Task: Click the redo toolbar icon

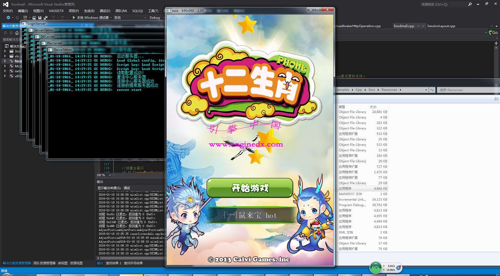Action: pyautogui.click(x=62, y=17)
